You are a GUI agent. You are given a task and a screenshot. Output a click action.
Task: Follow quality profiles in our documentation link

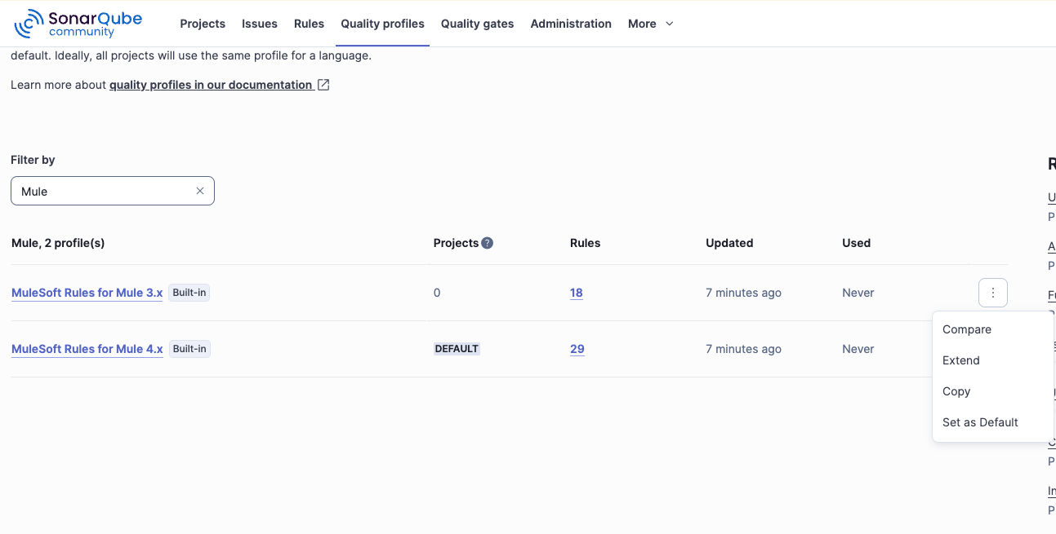[211, 85]
